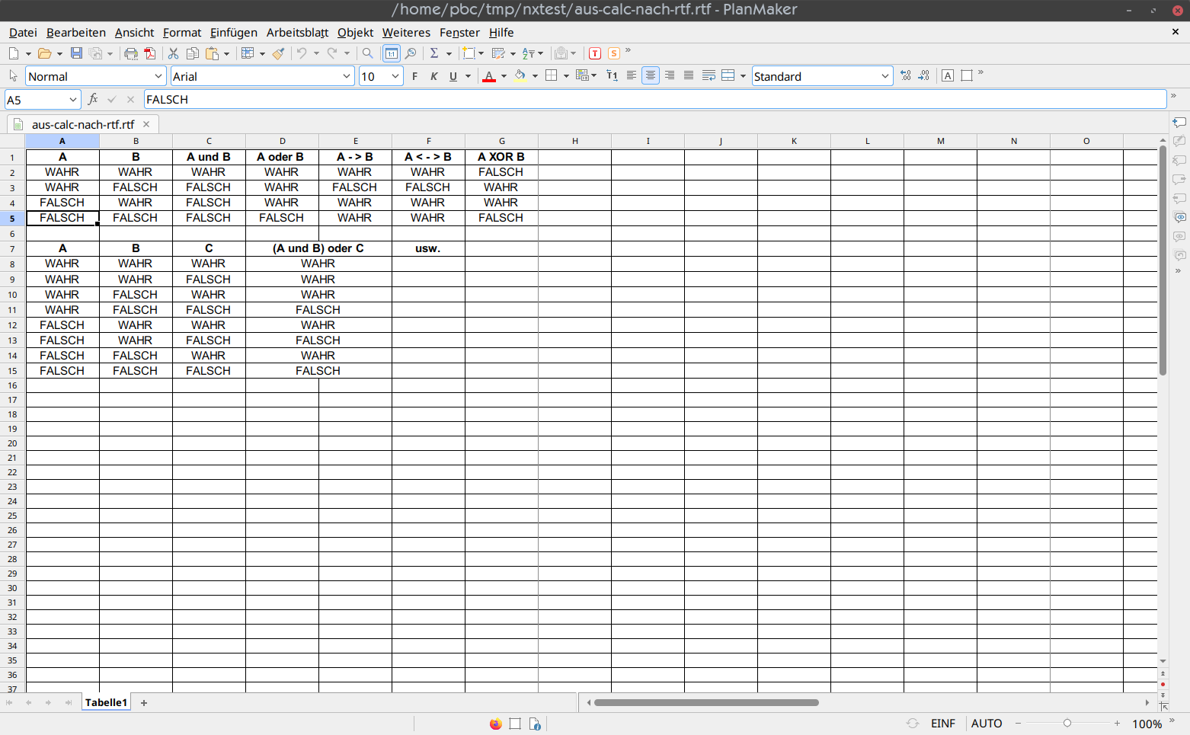Click the Firefox icon in the status bar

496,724
